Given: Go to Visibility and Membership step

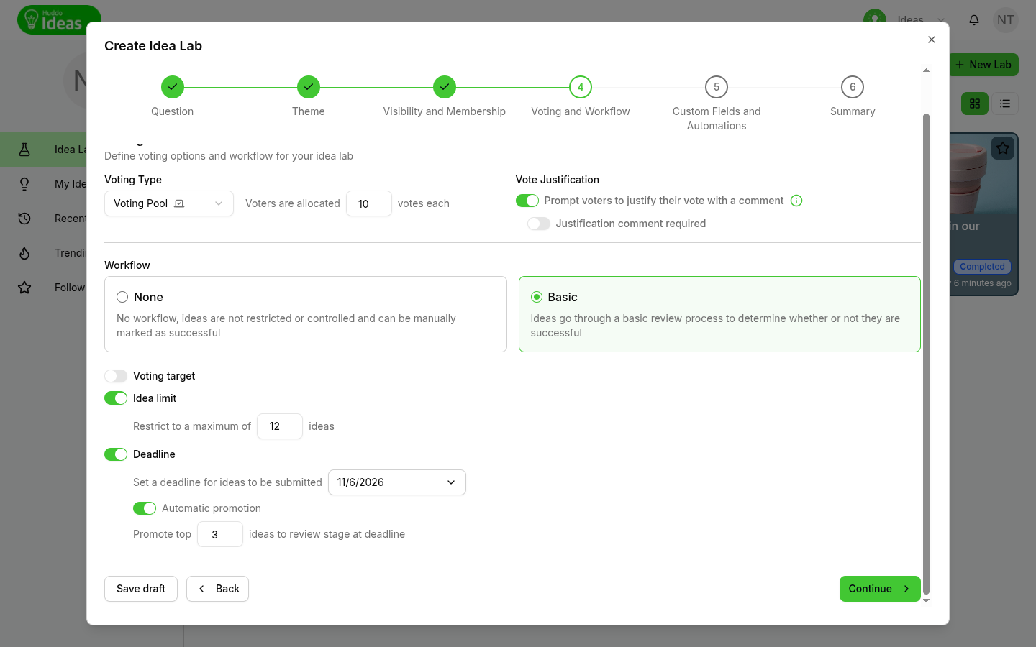Looking at the screenshot, I should tap(445, 87).
